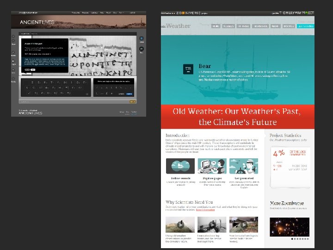Screen dimensions: 333x250
Task: Click the blue circular icon right of the papyrus
Action: click(142, 38)
